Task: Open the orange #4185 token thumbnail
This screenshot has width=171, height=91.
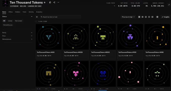Action: [x=157, y=37]
